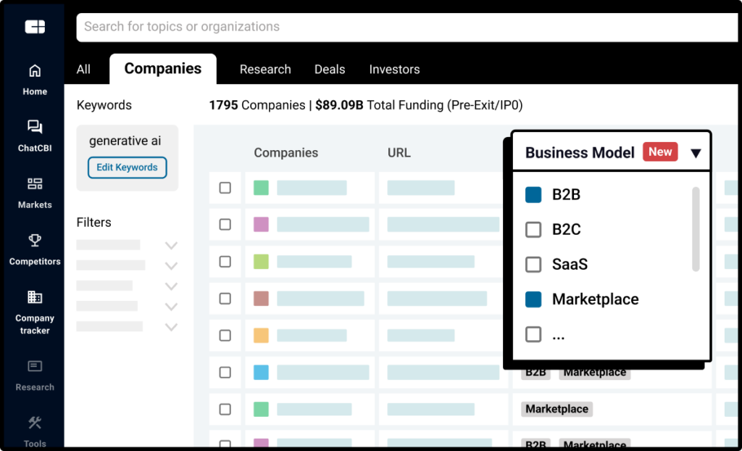Tick the B2C checkbox in dropdown
This screenshot has width=742, height=451.
coord(533,230)
